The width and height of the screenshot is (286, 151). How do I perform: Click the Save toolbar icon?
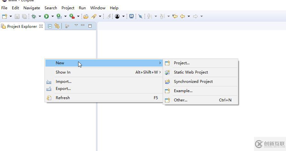tap(17, 16)
